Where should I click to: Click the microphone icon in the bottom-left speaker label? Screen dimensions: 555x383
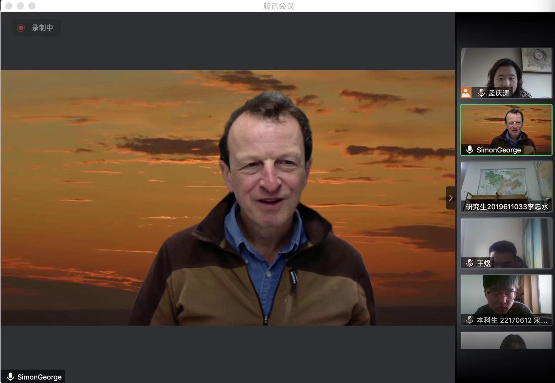click(10, 377)
